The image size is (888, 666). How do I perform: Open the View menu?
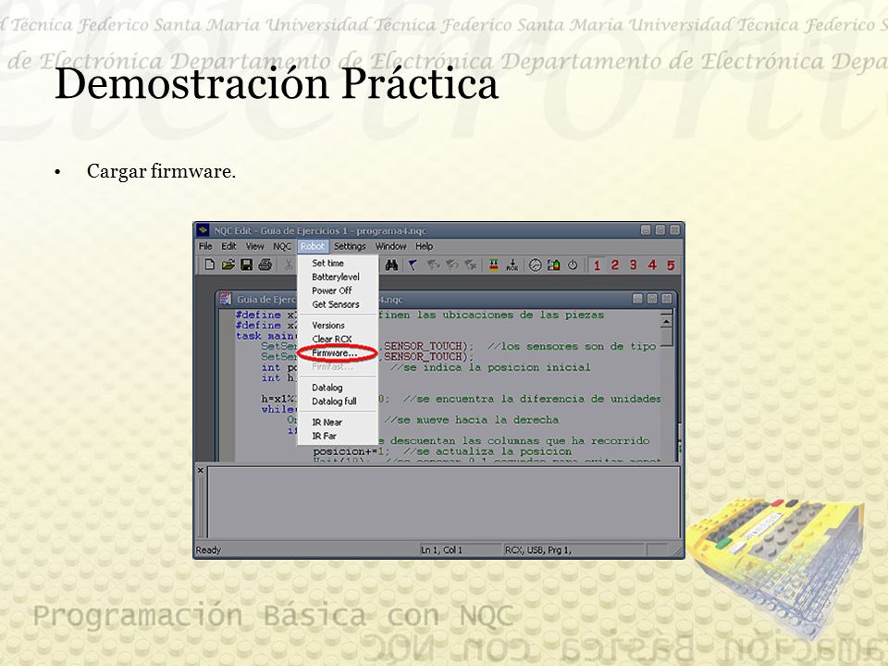tap(254, 246)
